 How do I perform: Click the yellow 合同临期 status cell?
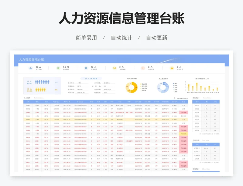coord(183,134)
